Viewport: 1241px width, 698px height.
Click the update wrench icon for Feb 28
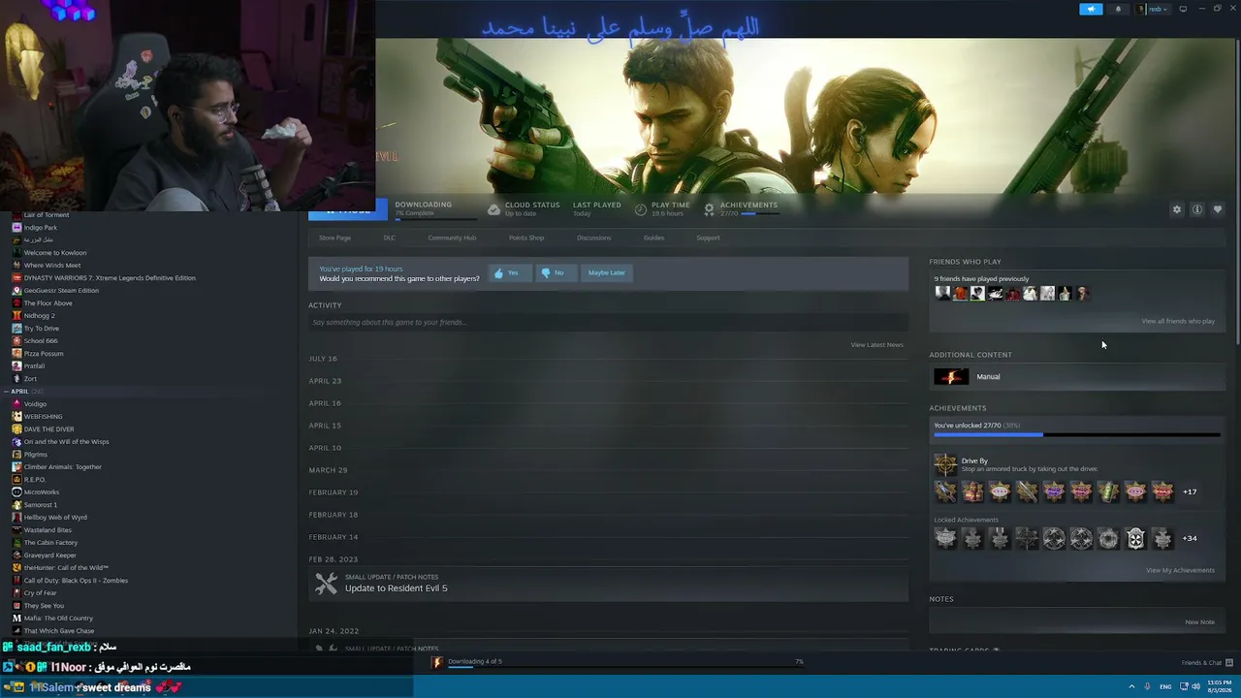(x=327, y=583)
